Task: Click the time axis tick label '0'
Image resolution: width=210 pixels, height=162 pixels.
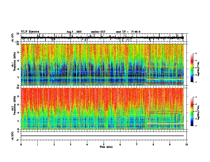Action: [21, 145]
